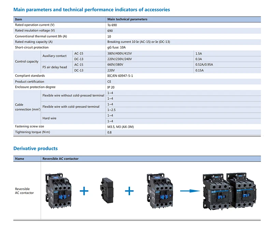Click the 'Product certification' label
This screenshot has width=273, height=228.
point(29,81)
